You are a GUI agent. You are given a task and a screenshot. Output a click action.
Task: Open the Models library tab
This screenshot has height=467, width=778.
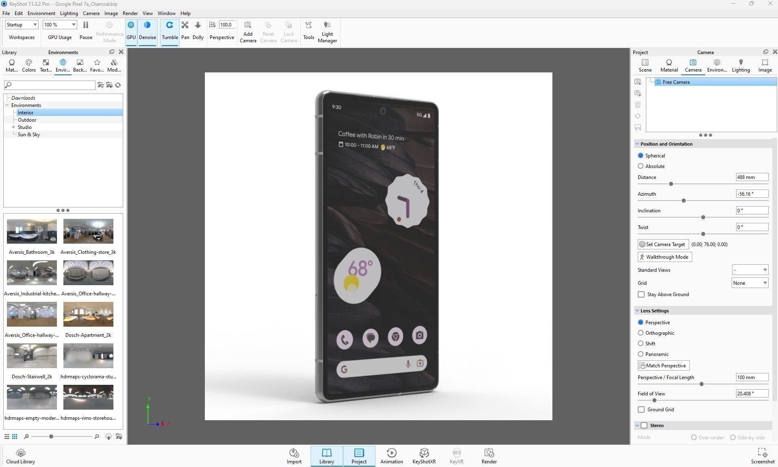[x=114, y=65]
